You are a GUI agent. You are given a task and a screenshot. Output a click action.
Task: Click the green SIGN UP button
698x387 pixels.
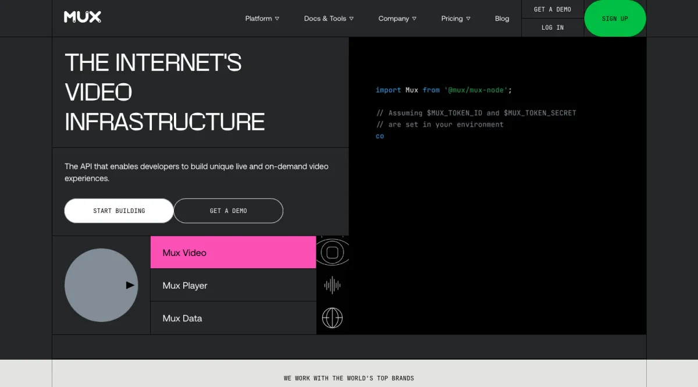[x=615, y=19]
